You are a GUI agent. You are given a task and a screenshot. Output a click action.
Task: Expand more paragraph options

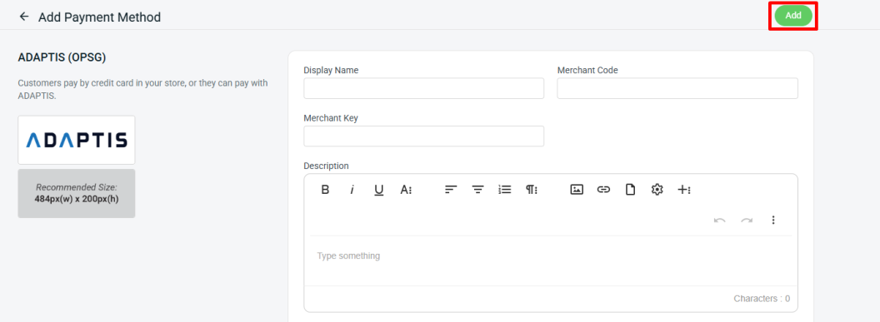point(532,190)
